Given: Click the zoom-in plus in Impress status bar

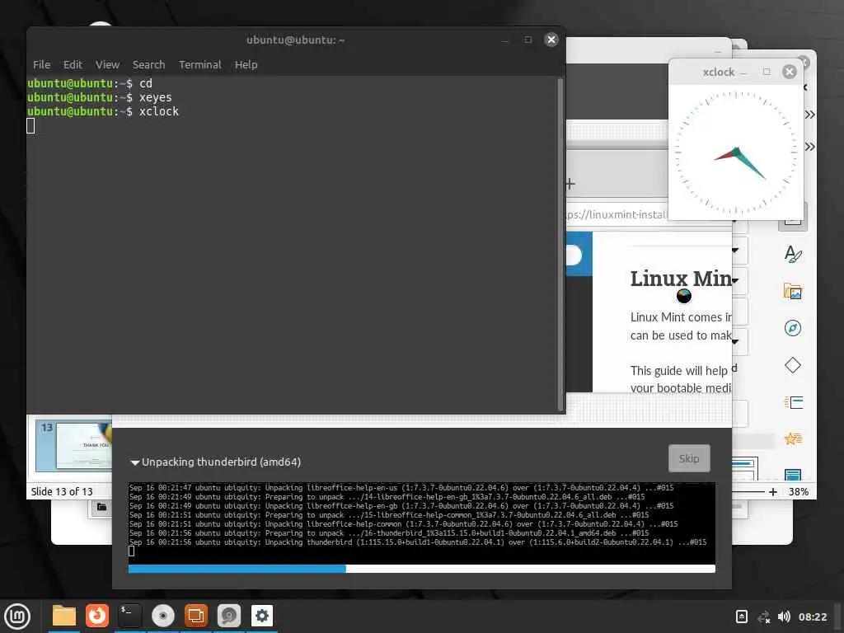Looking at the screenshot, I should tap(773, 491).
